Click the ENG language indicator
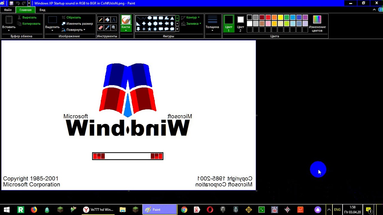Image resolution: width=383 pixels, height=215 pixels. coord(337,210)
